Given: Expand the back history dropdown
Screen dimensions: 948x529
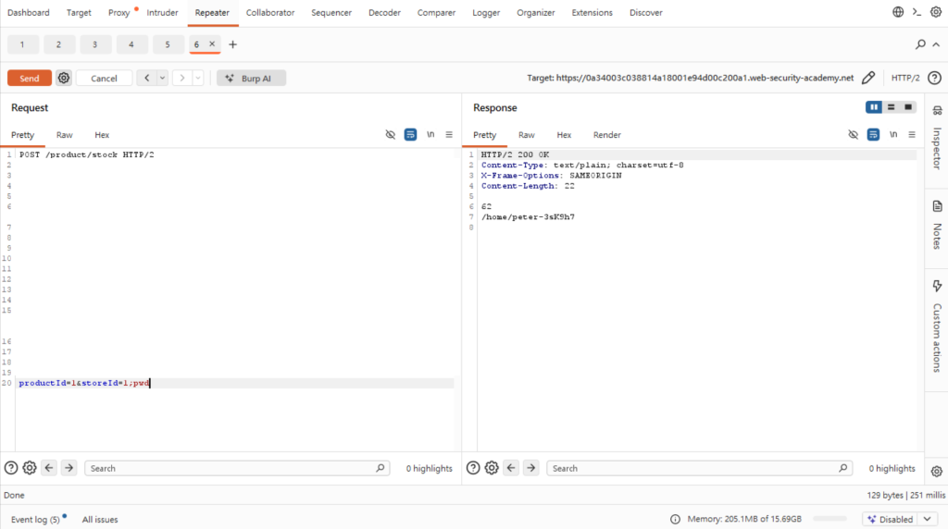Looking at the screenshot, I should pyautogui.click(x=162, y=78).
